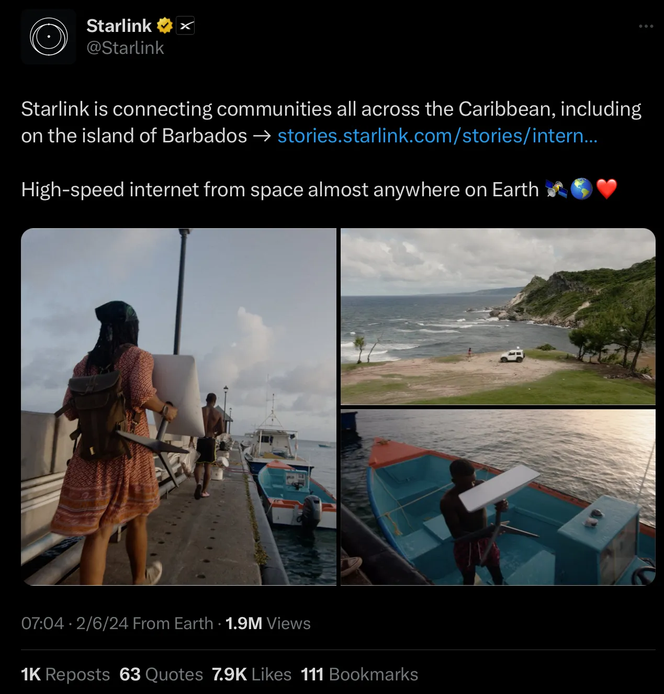Screen dimensions: 664x694
Task: Click the "From Earth" label
Action: pyautogui.click(x=173, y=623)
